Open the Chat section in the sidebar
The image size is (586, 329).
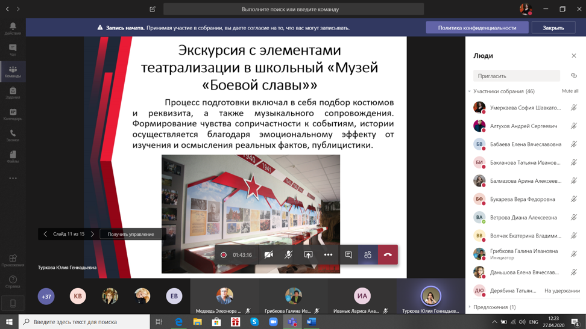coord(13,49)
